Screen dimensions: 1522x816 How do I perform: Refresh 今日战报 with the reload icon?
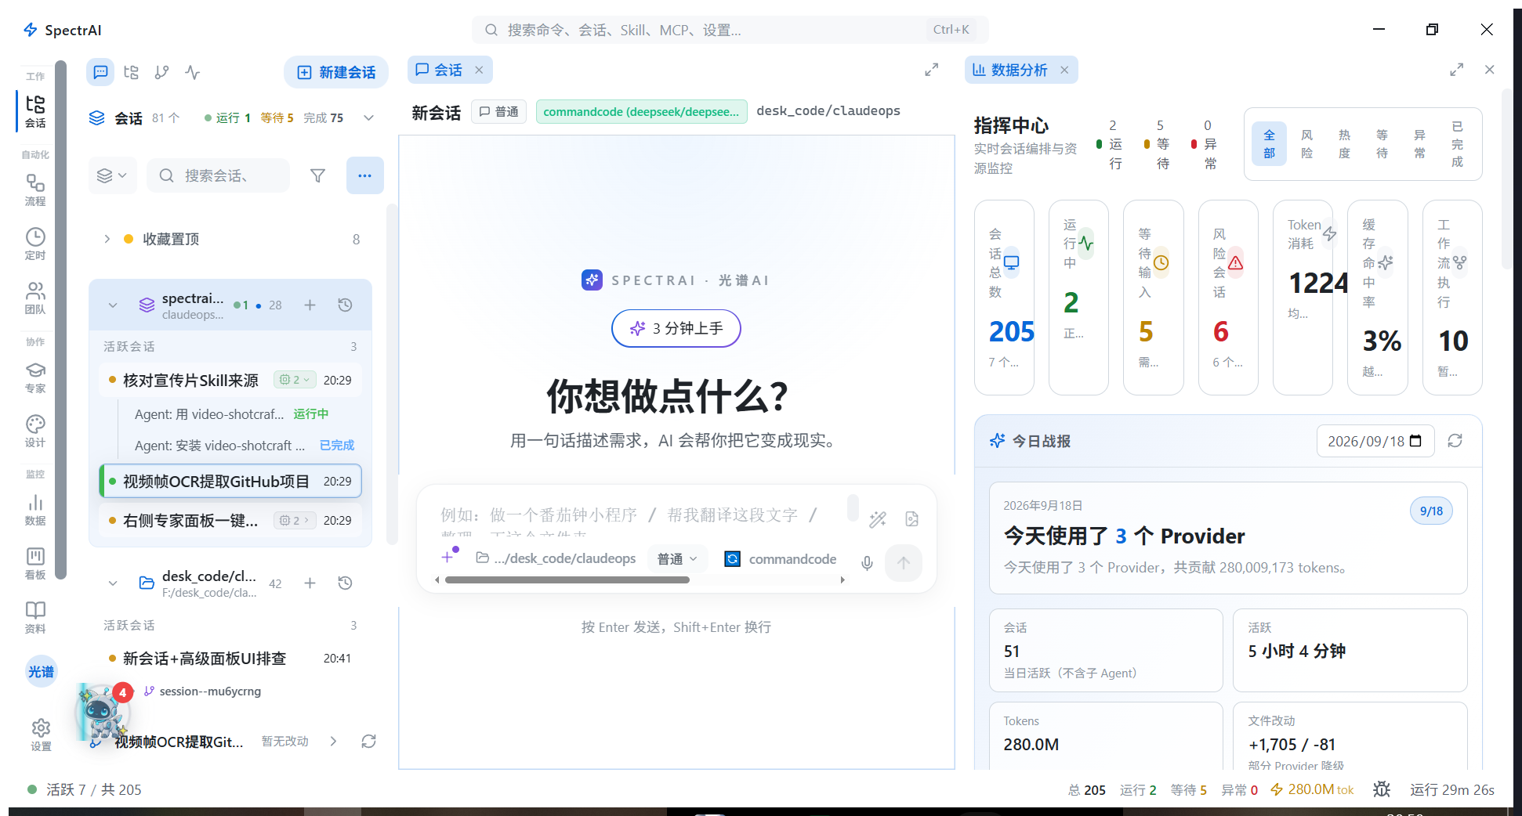1455,441
